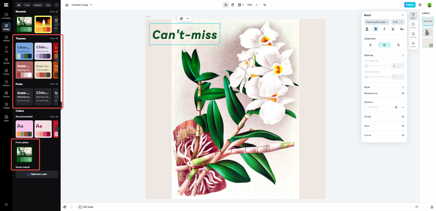The width and height of the screenshot is (436, 211).
Task: Open the user profile avatar
Action: [x=430, y=5]
